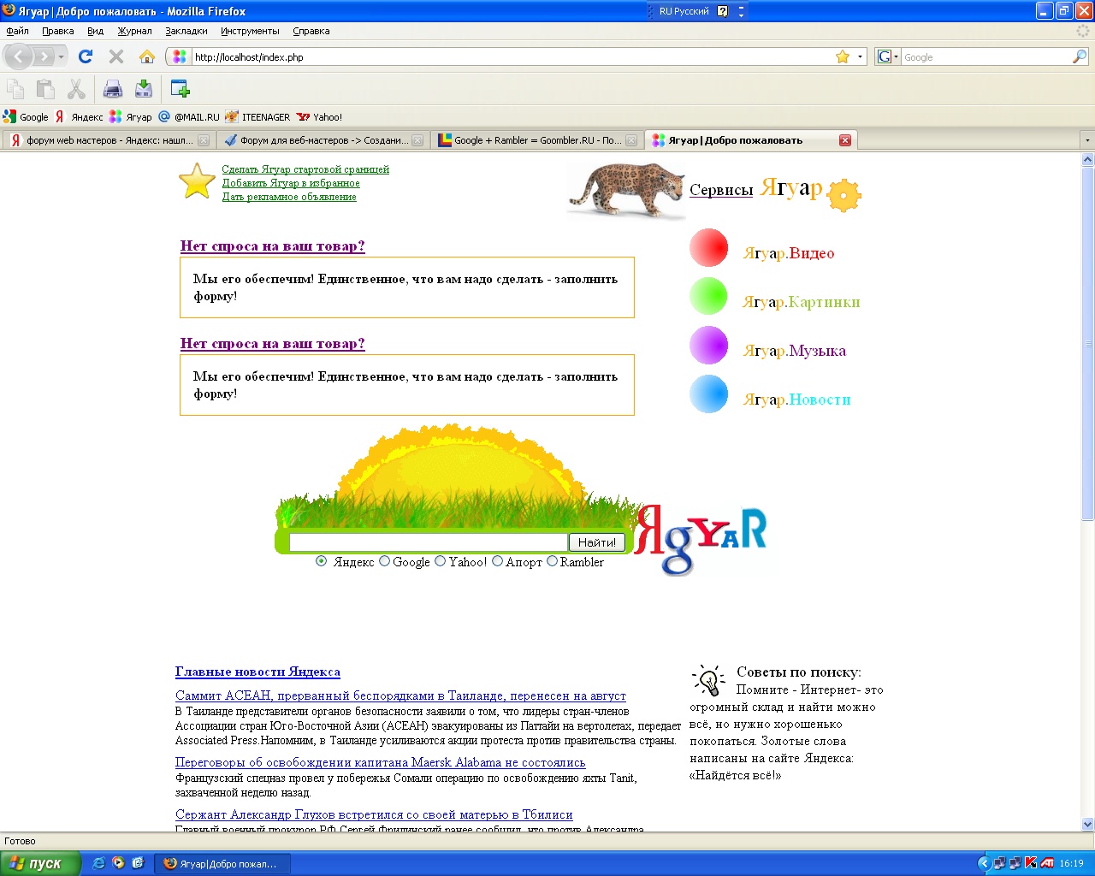Click in the Ягуар search text field
Screen dimensions: 1095x876
click(x=429, y=542)
